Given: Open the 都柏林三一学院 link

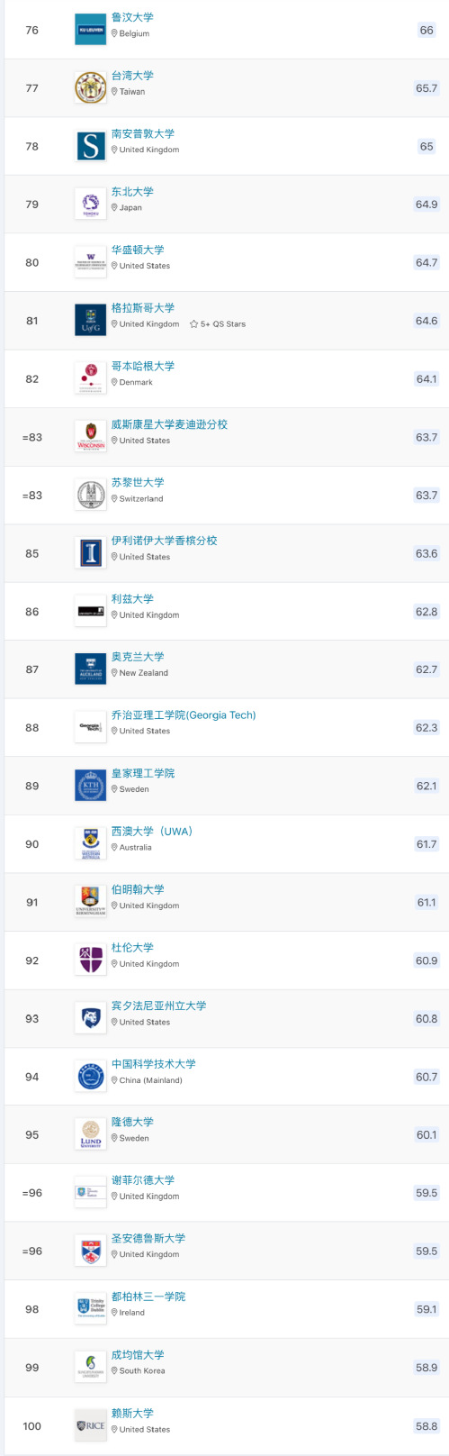Looking at the screenshot, I should pos(148,1297).
